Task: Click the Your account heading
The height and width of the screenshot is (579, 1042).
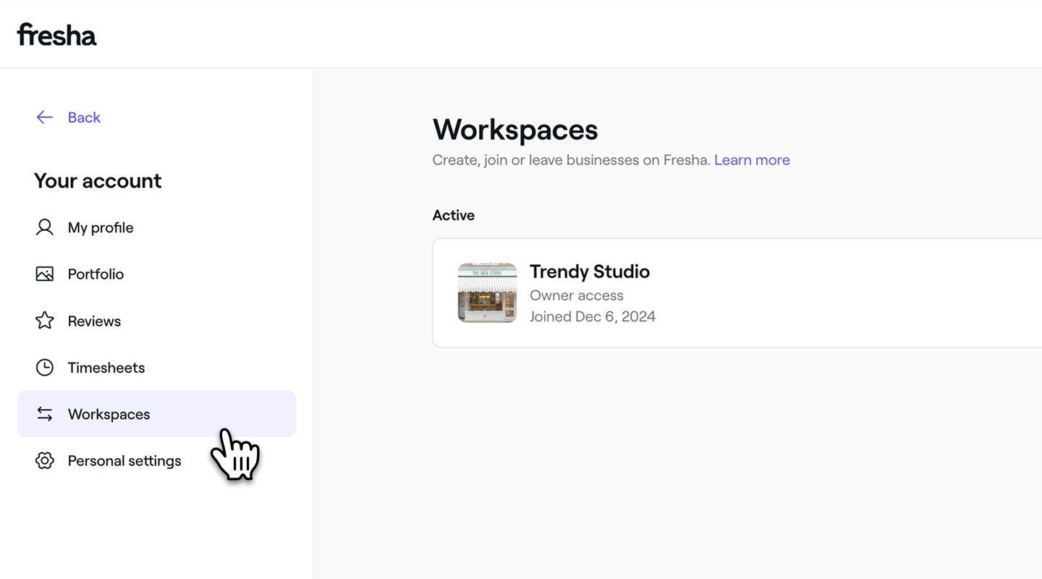Action: pyautogui.click(x=98, y=180)
